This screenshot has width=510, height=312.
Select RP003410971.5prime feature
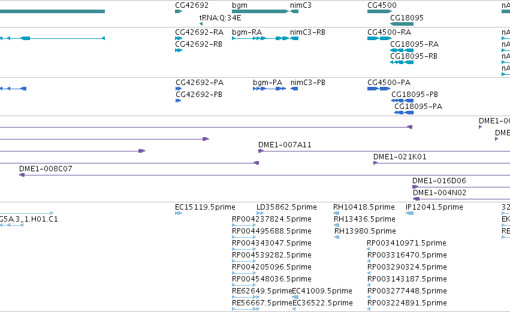click(x=368, y=249)
